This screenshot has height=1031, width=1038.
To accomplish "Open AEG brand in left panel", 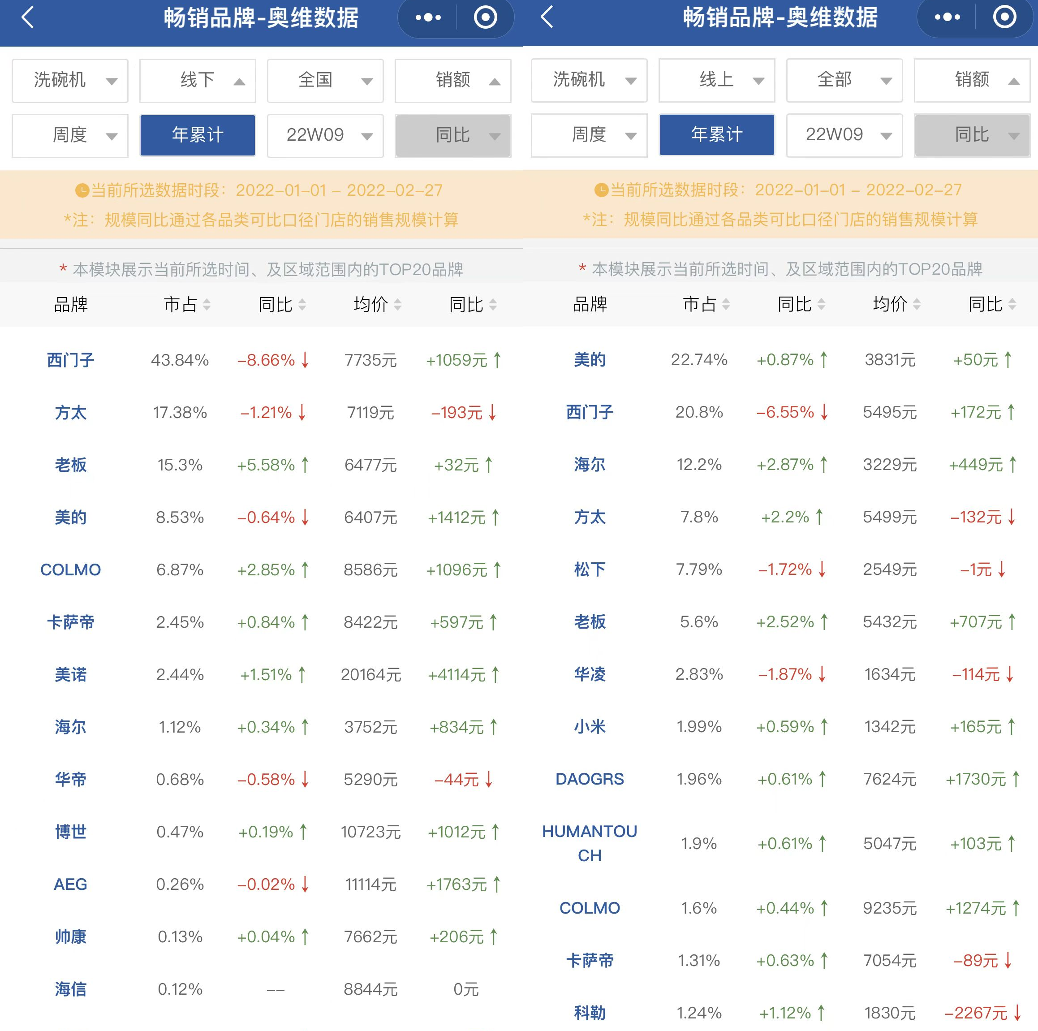I will (x=70, y=884).
